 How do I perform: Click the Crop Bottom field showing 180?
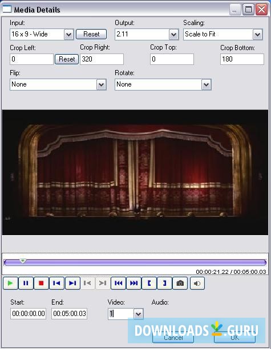coord(242,59)
